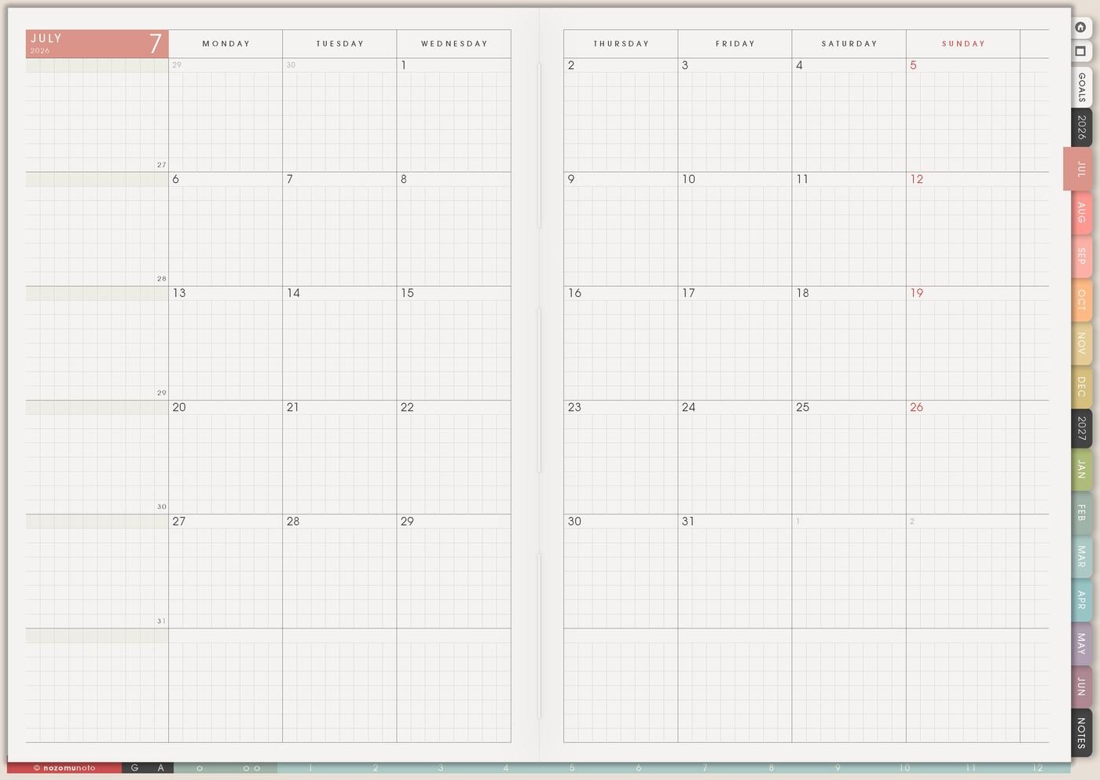Select bottom index tab 6
1100x780 pixels.
[x=639, y=767]
